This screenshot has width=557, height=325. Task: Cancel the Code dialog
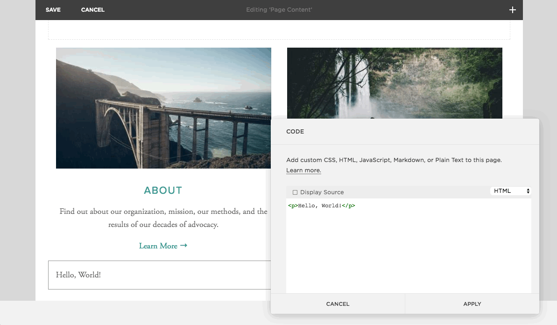click(x=338, y=304)
